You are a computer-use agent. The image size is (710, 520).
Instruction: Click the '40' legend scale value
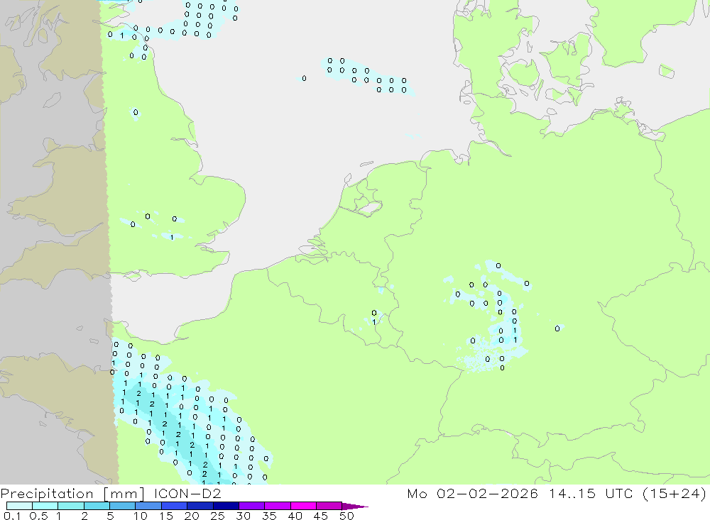click(295, 516)
